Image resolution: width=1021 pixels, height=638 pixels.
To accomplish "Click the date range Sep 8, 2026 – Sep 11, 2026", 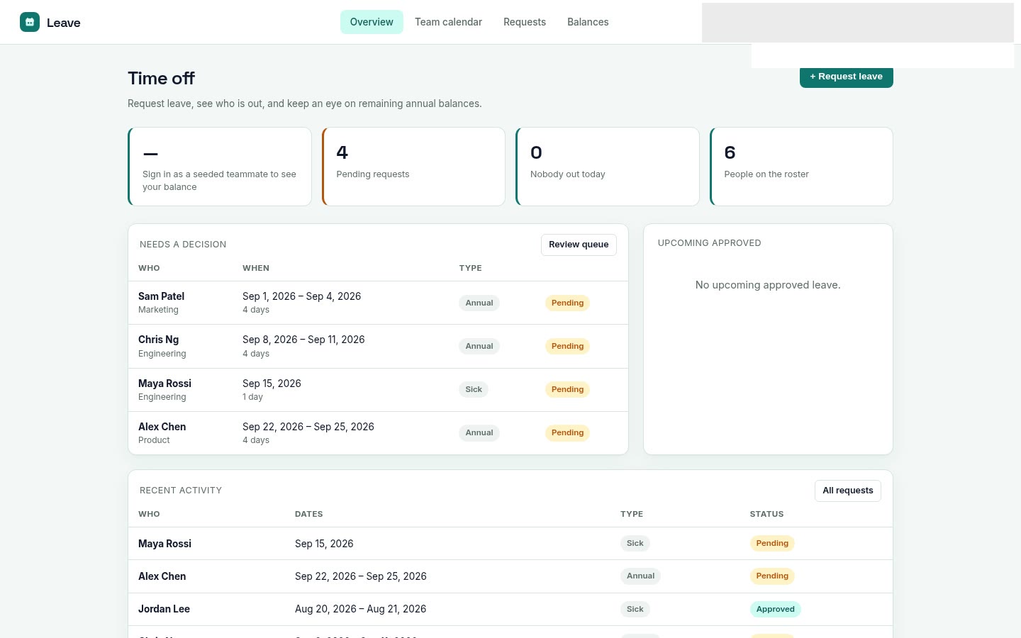I will click(303, 340).
